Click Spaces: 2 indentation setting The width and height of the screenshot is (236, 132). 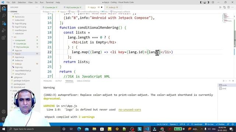[174, 124]
